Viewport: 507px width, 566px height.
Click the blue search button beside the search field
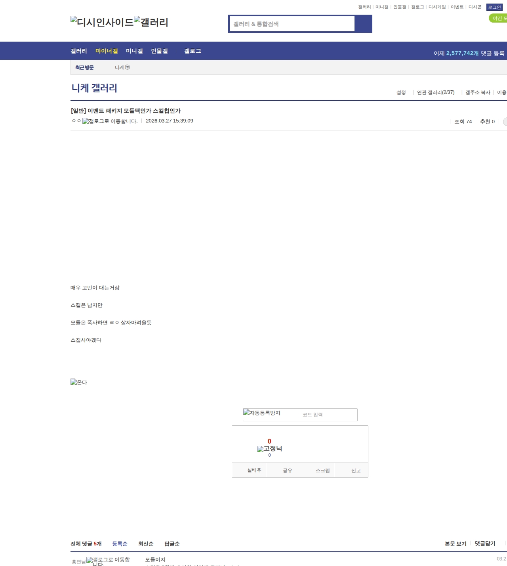point(363,24)
